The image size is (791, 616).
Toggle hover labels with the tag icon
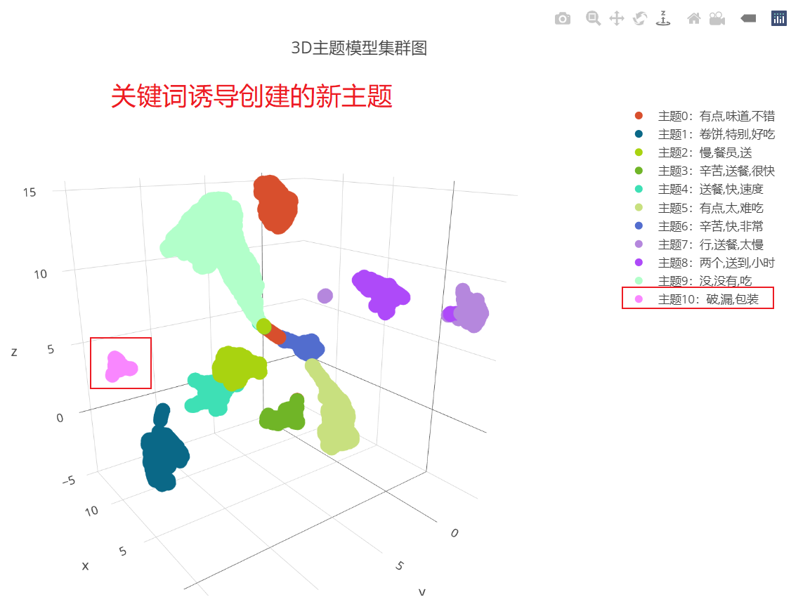748,19
